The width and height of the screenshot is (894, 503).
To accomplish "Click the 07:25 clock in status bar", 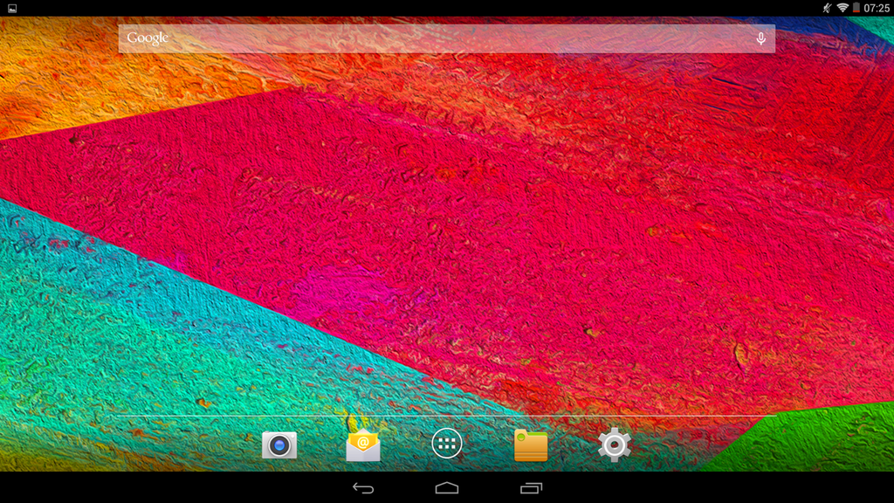I will pyautogui.click(x=877, y=8).
